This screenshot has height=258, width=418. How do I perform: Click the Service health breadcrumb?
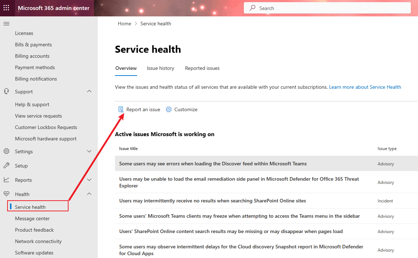point(156,24)
